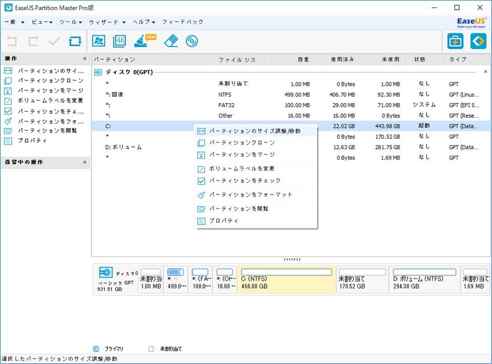Select the 499.0 recovery partition block
Screen dimensions: 492x364
point(176,280)
